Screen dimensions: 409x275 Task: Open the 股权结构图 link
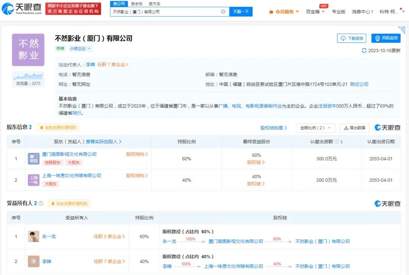coord(274,128)
